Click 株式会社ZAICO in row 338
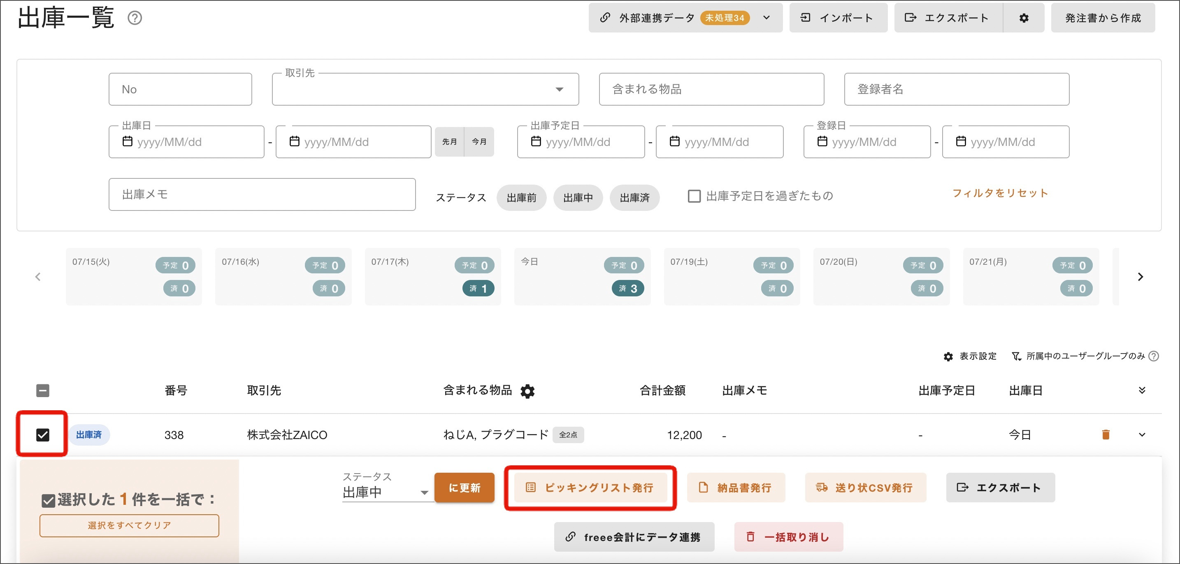The height and width of the screenshot is (564, 1180). click(287, 435)
